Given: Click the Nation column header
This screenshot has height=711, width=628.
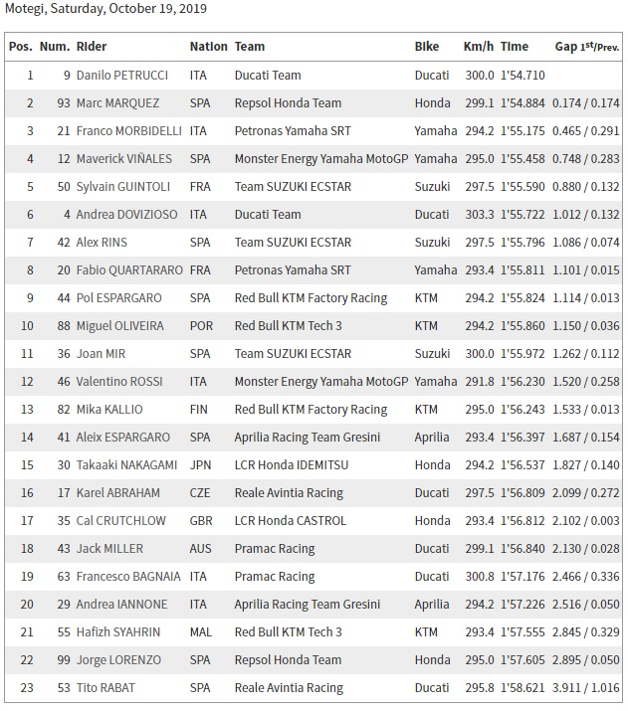Looking at the screenshot, I should tap(208, 47).
